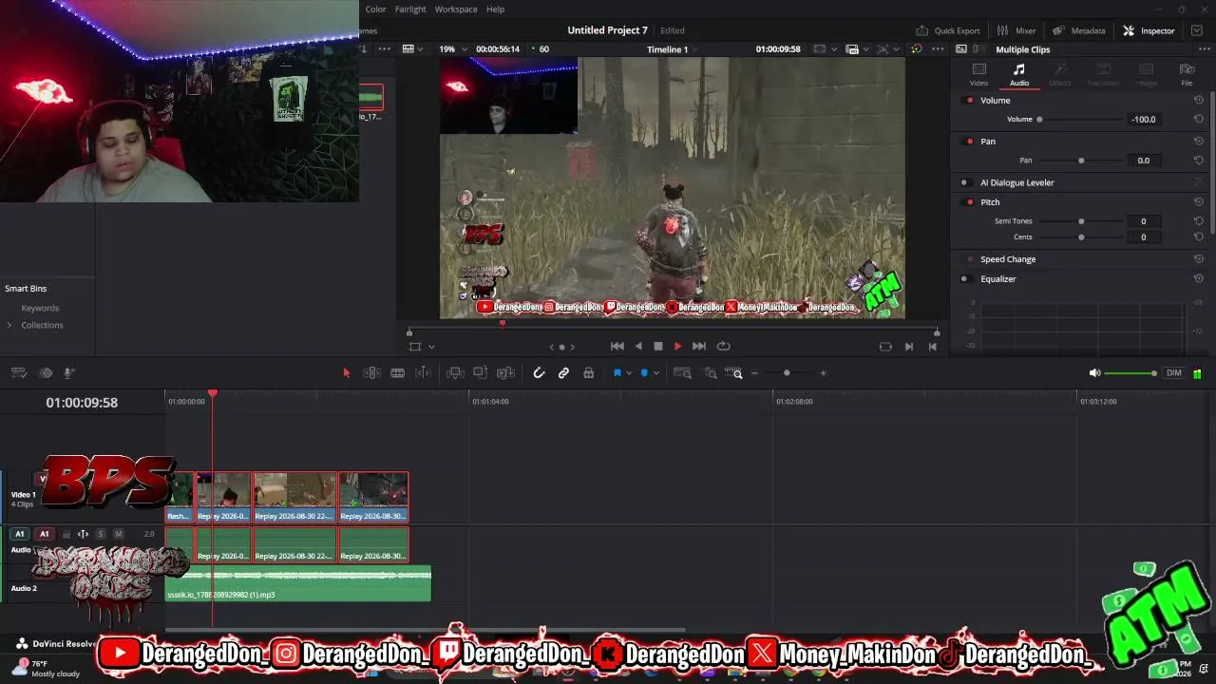Reset the Speed Change section
This screenshot has width=1216, height=684.
(x=1199, y=259)
